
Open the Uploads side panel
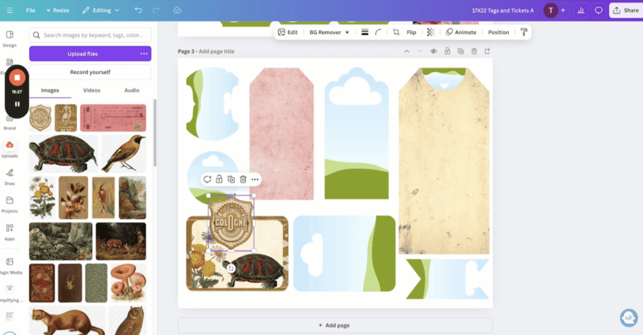tap(9, 149)
